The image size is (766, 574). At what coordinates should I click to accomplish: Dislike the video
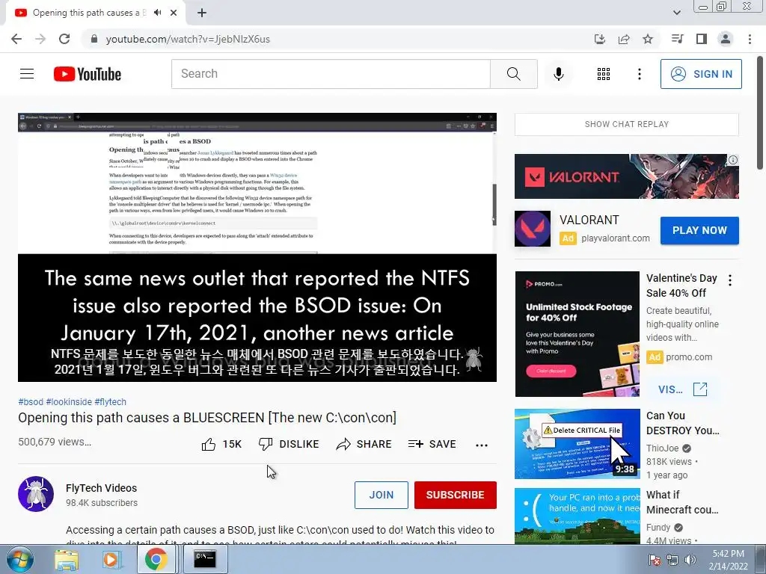289,444
